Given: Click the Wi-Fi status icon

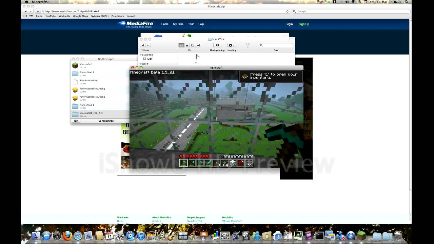Looking at the screenshot, I should 353,2.
